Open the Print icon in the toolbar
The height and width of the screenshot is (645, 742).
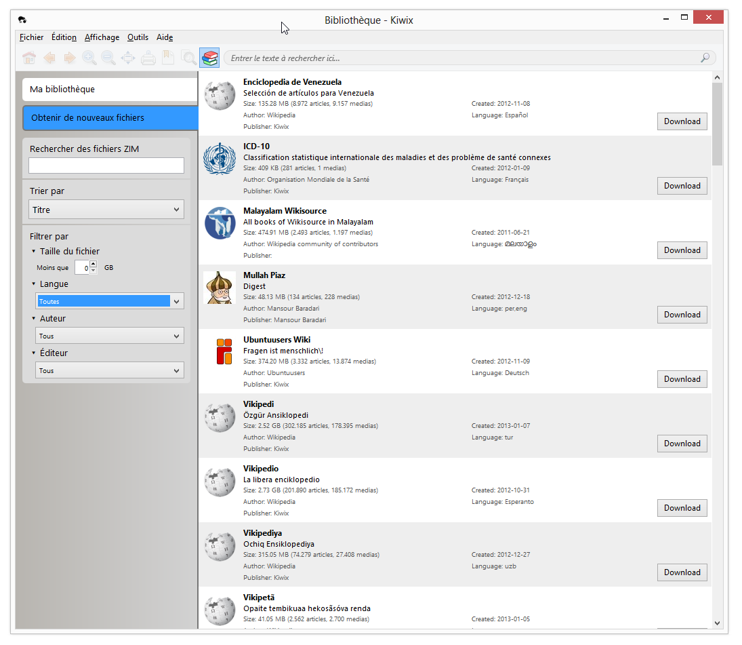tap(148, 58)
